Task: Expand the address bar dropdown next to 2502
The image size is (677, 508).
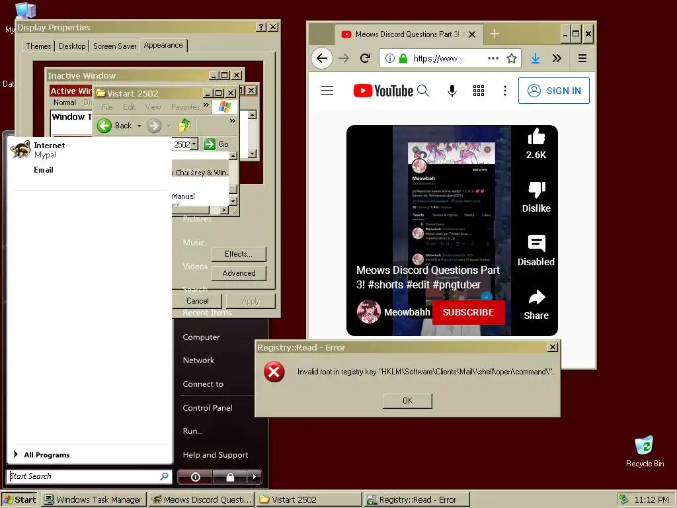Action: click(194, 144)
